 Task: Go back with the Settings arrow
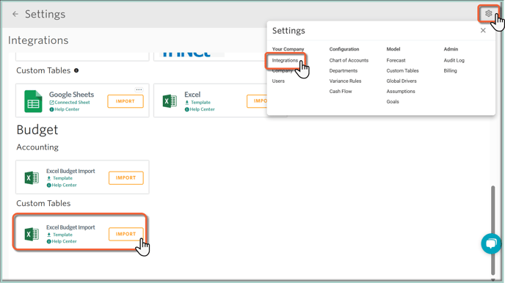coord(15,14)
